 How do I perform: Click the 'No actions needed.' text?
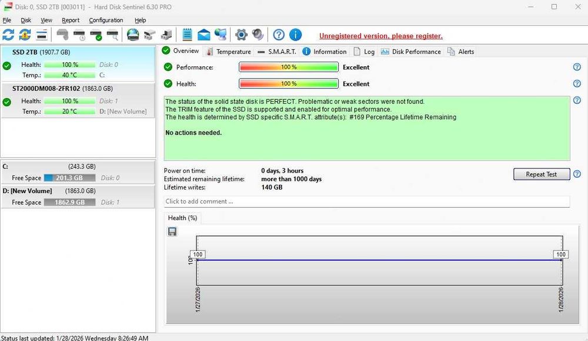[x=193, y=133]
